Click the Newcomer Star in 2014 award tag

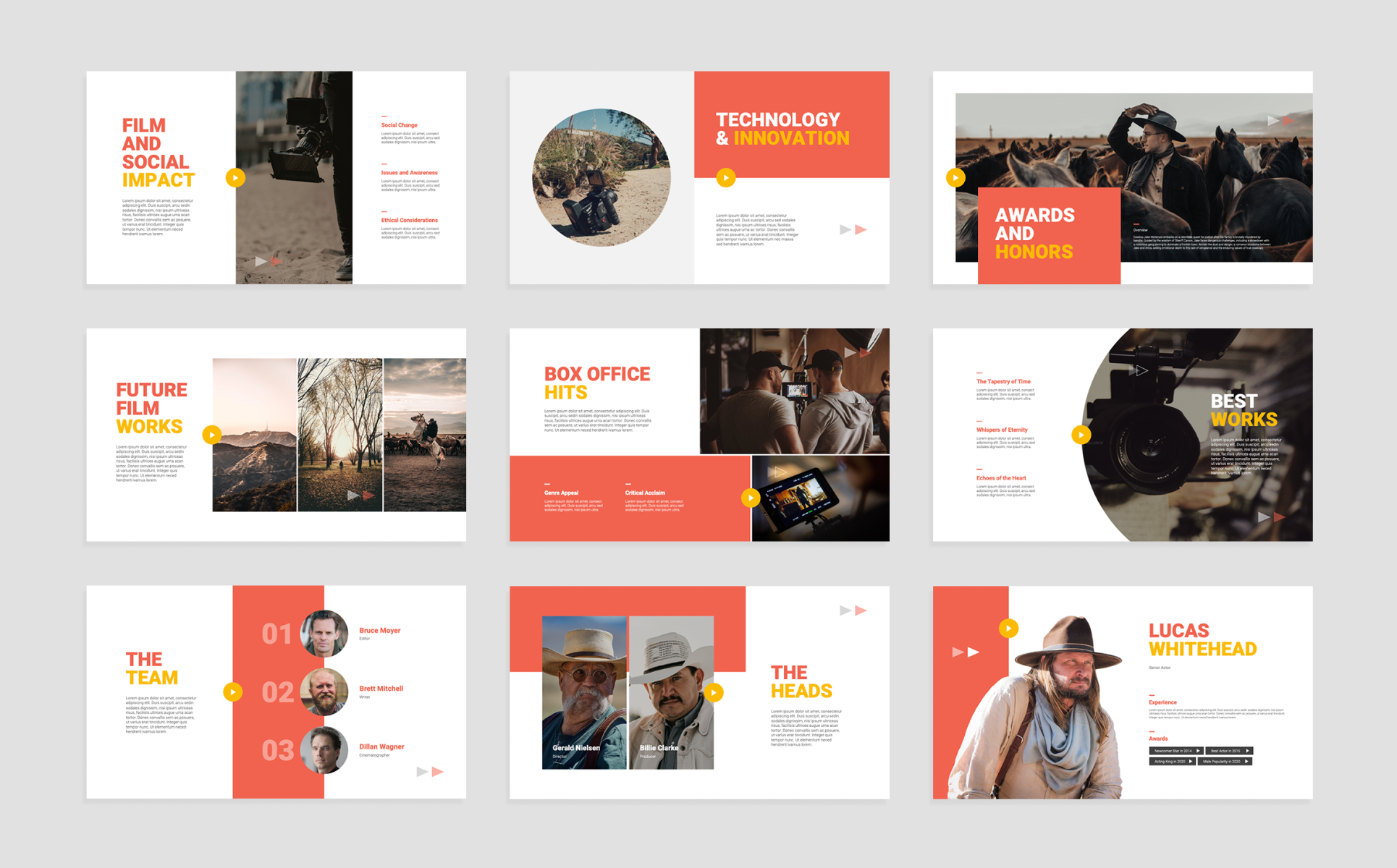tap(1176, 751)
